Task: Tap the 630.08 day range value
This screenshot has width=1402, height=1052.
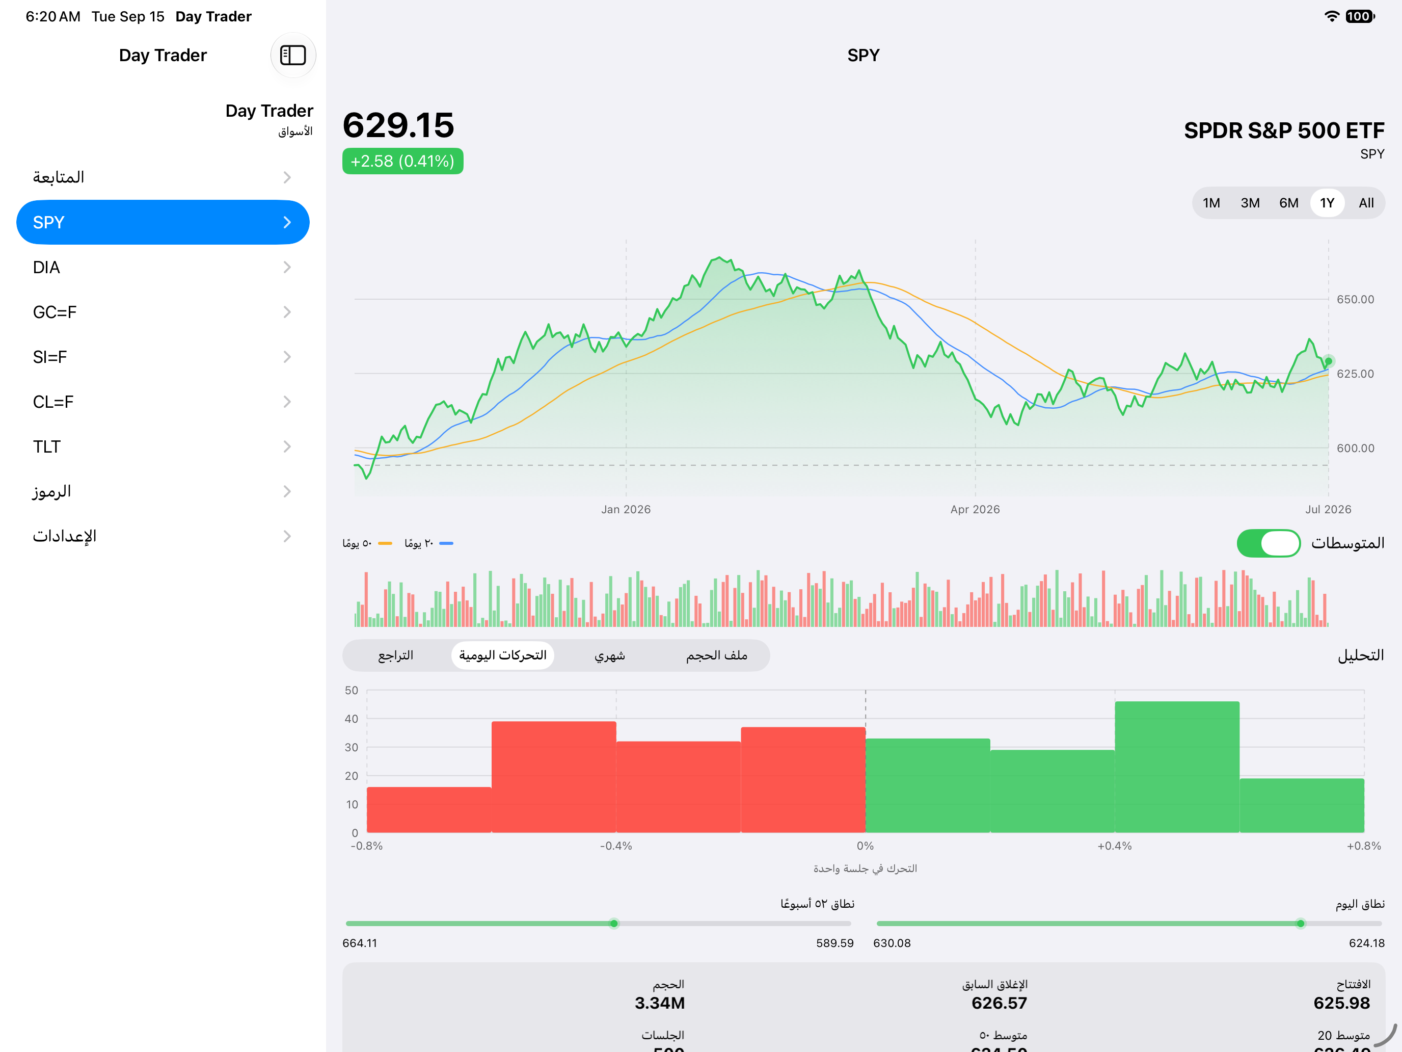Action: click(892, 943)
